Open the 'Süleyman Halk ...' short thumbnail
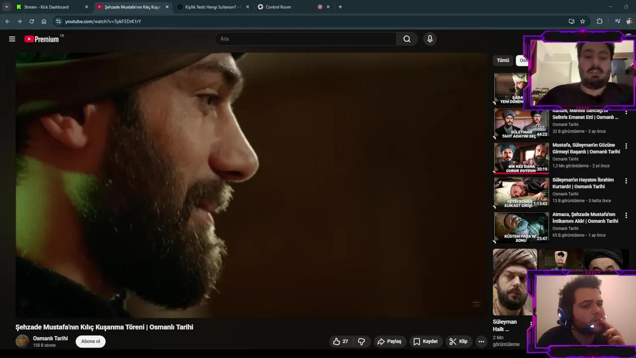Viewport: 636px width, 358px height. [514, 282]
